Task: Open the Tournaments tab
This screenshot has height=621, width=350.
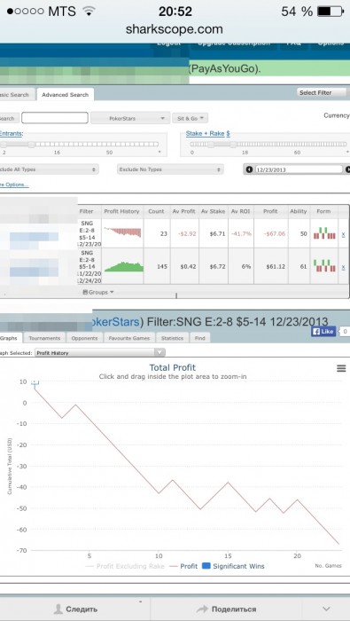Action: click(x=44, y=338)
